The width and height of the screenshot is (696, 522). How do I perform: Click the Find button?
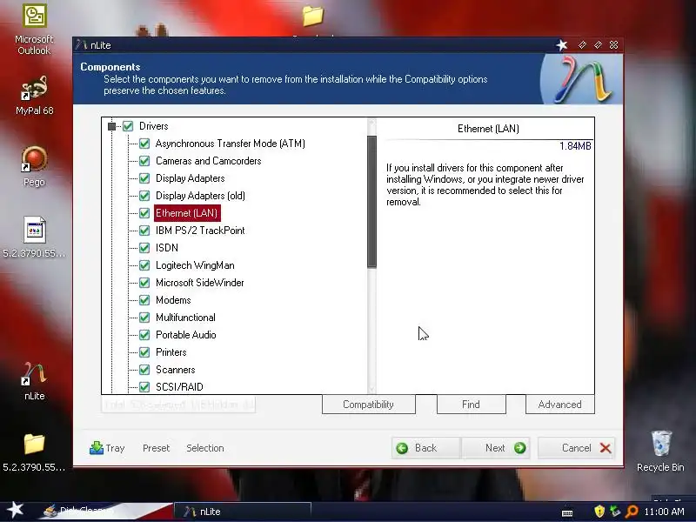(x=471, y=405)
